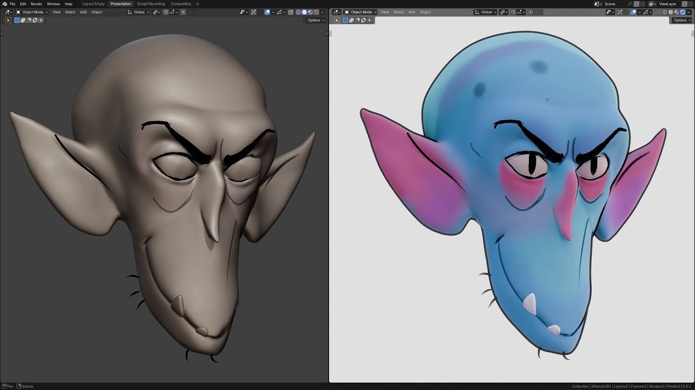Toggle X-ray in left viewport
Viewport: 695px width, 390px height.
point(290,12)
